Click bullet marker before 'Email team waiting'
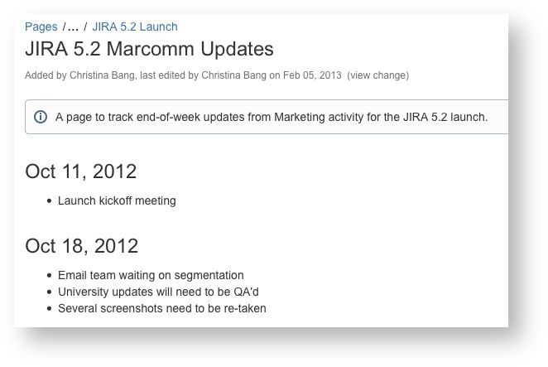548x367 pixels. point(50,275)
